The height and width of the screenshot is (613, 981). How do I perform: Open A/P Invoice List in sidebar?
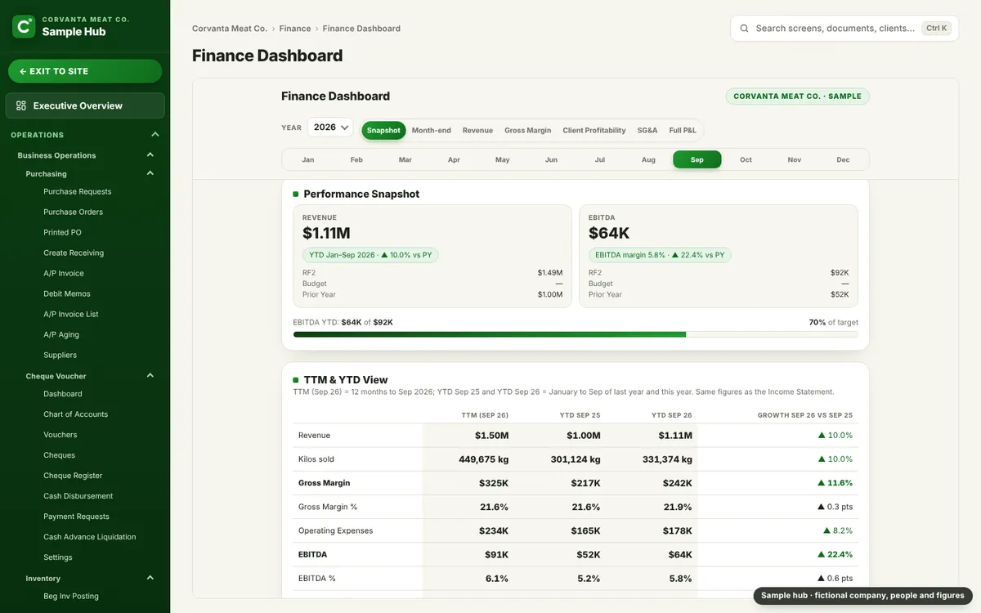click(71, 314)
